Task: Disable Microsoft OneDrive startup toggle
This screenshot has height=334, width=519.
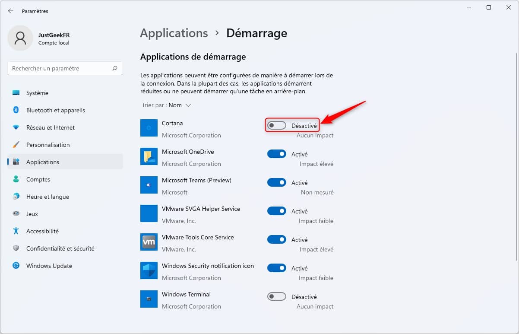Action: tap(277, 154)
